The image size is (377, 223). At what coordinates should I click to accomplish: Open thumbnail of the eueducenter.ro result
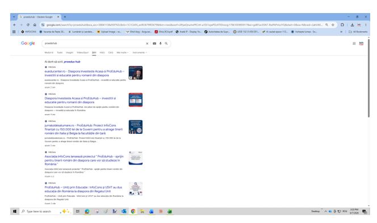tap(136, 73)
